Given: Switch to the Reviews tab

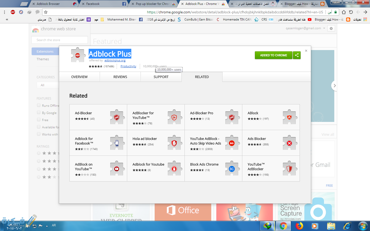Looking at the screenshot, I should click(x=120, y=77).
